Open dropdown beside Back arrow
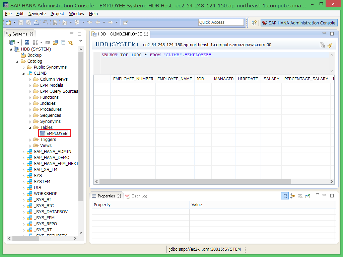Screen dimensions: 343x257 point(104,22)
